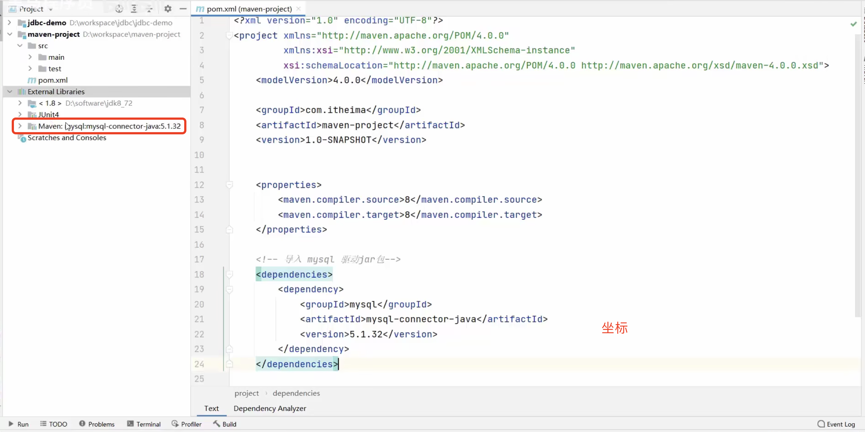Click line number 22 in gutter
This screenshot has height=432, width=865.
pos(199,334)
